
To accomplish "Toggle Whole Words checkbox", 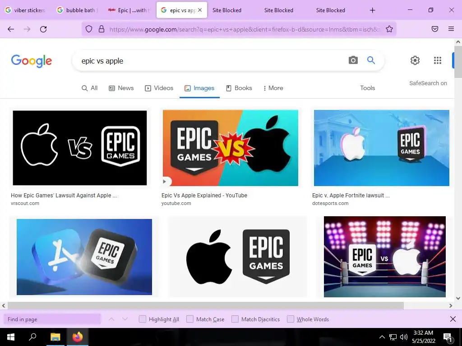I will click(x=291, y=319).
